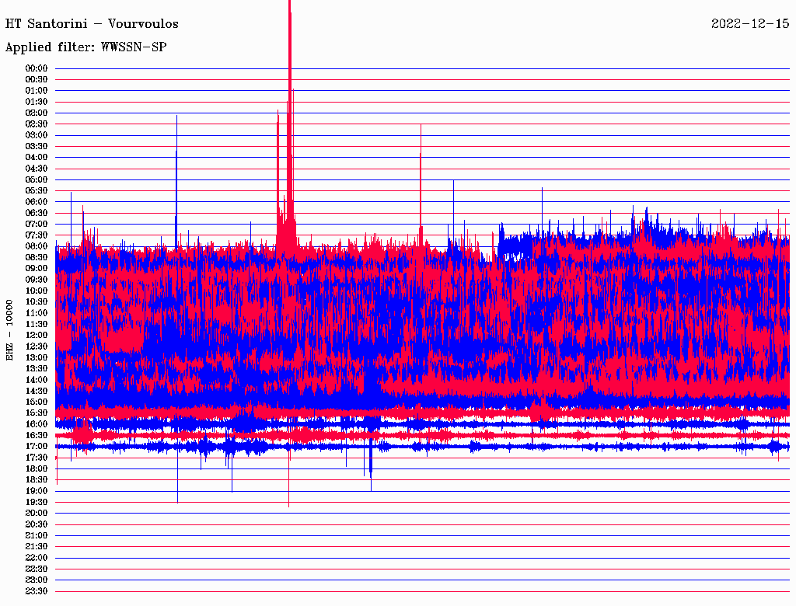The width and height of the screenshot is (796, 606).
Task: Click the 06:30 time label
Action: click(37, 213)
